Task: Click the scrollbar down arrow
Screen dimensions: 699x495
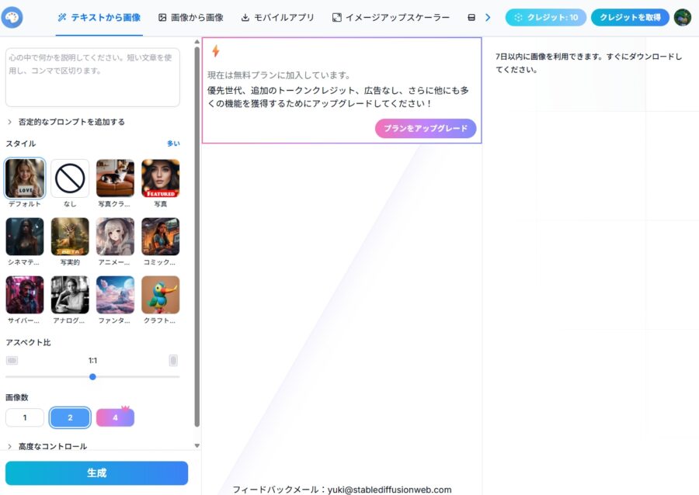Action: [x=197, y=445]
